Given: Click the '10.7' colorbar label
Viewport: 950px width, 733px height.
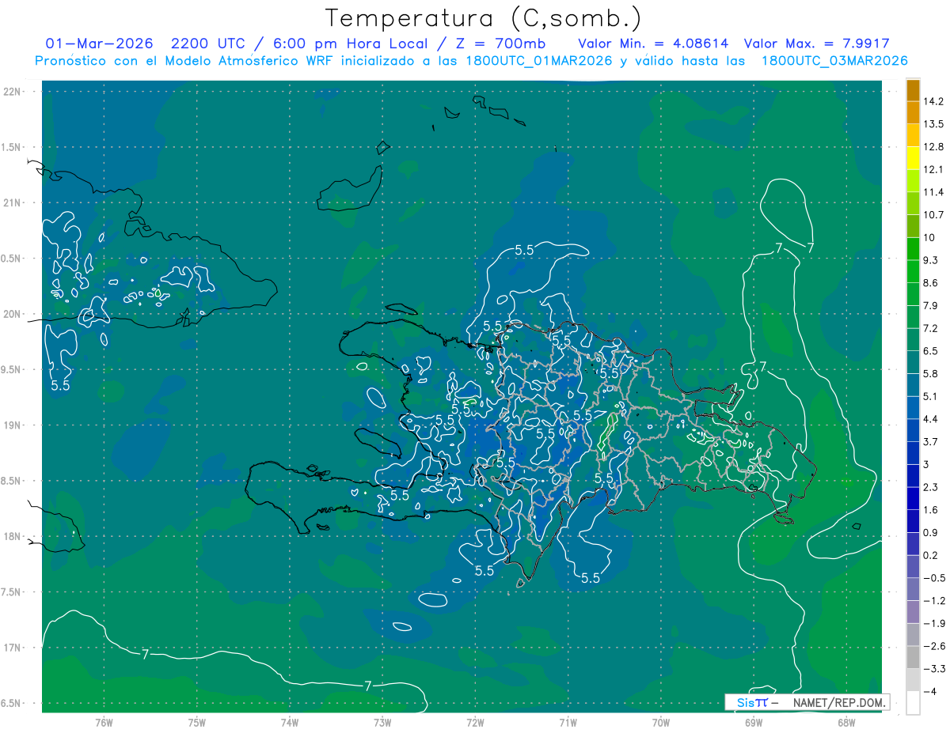Looking at the screenshot, I should click(934, 215).
